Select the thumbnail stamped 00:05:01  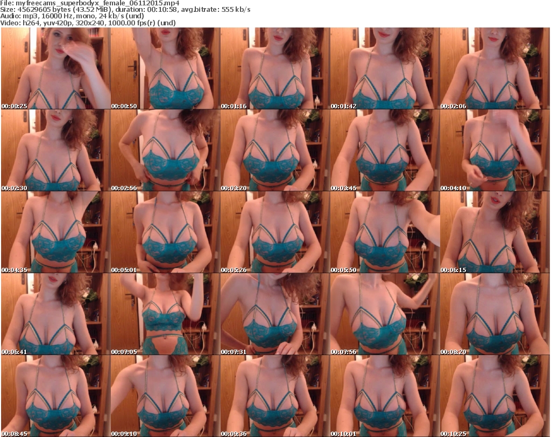coord(165,232)
